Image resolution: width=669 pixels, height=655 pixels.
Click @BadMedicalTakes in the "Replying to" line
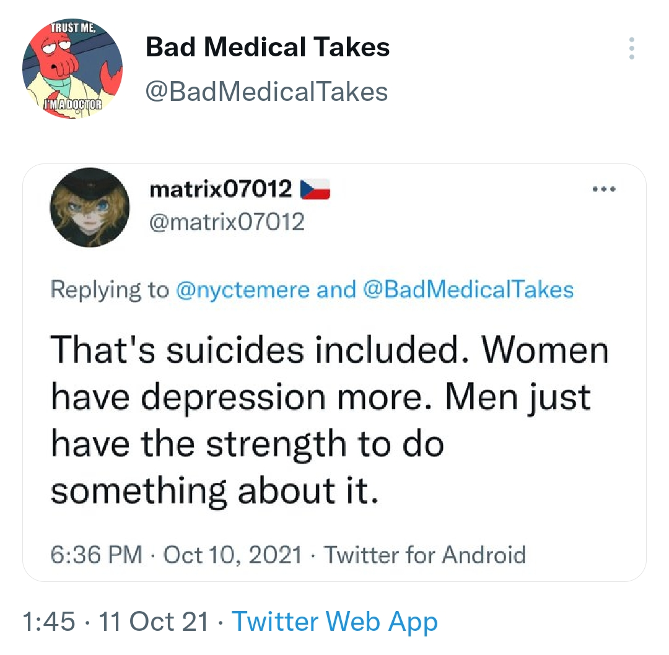(468, 290)
